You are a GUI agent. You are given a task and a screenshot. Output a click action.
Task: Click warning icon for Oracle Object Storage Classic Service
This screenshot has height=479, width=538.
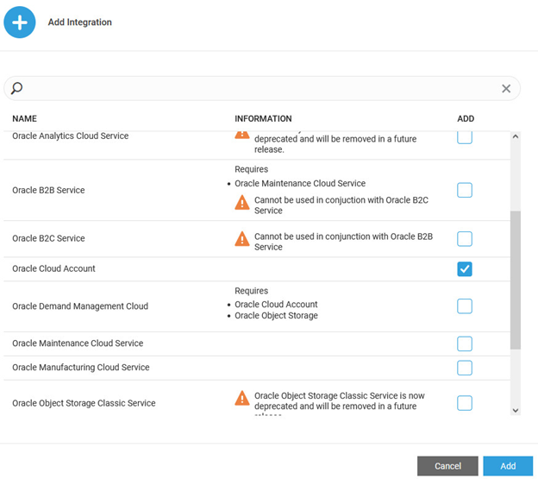242,398
